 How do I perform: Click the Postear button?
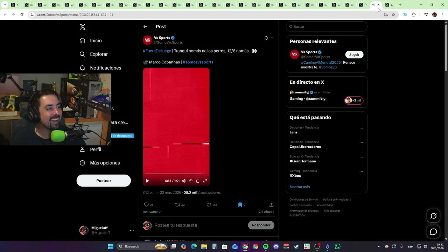[x=104, y=181]
